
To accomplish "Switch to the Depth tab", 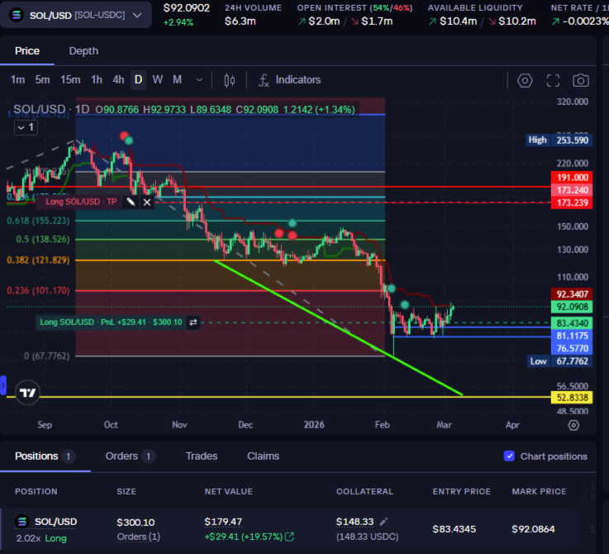I will coord(83,51).
